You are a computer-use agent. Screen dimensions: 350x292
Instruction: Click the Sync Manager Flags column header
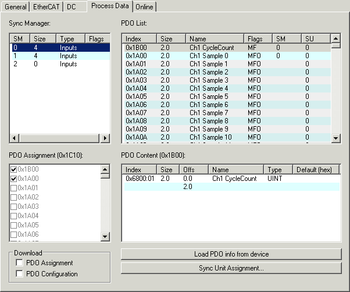click(x=98, y=39)
